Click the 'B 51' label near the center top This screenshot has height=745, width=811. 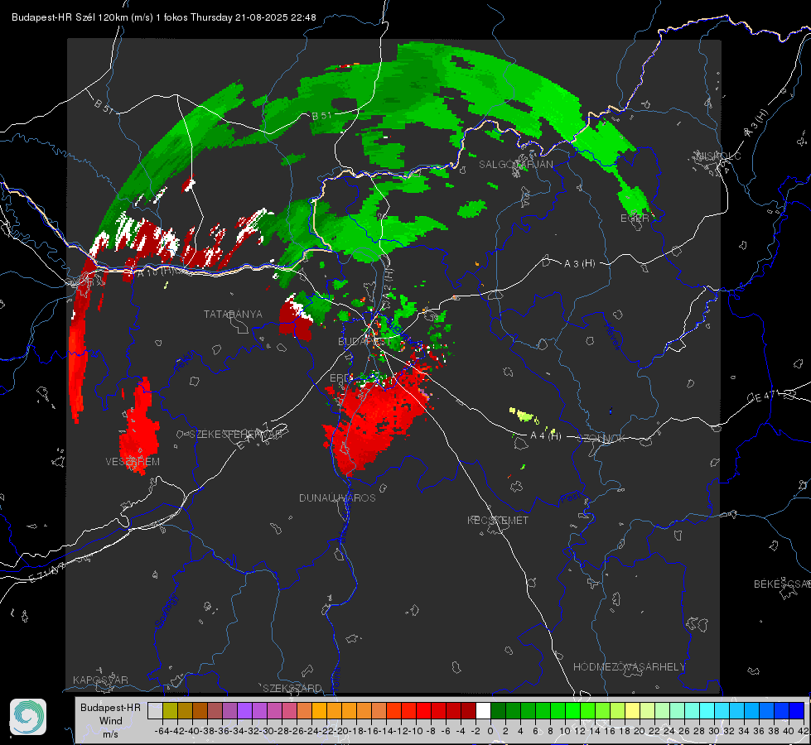[321, 116]
